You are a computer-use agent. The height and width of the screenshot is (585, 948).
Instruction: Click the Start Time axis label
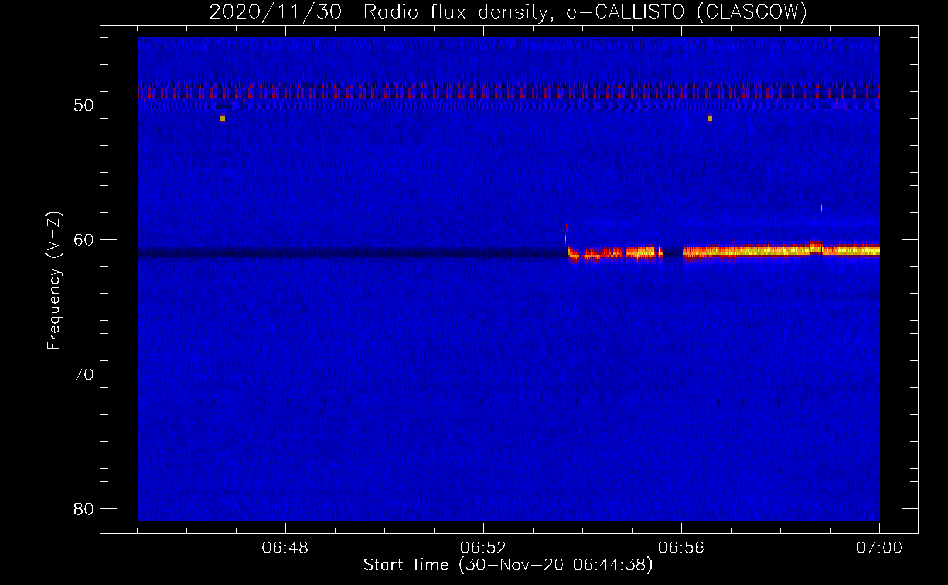(508, 565)
